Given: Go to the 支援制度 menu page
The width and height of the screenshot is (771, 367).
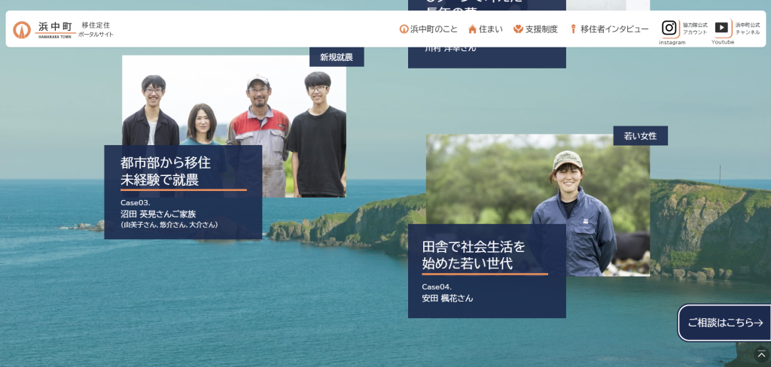Looking at the screenshot, I should (541, 29).
